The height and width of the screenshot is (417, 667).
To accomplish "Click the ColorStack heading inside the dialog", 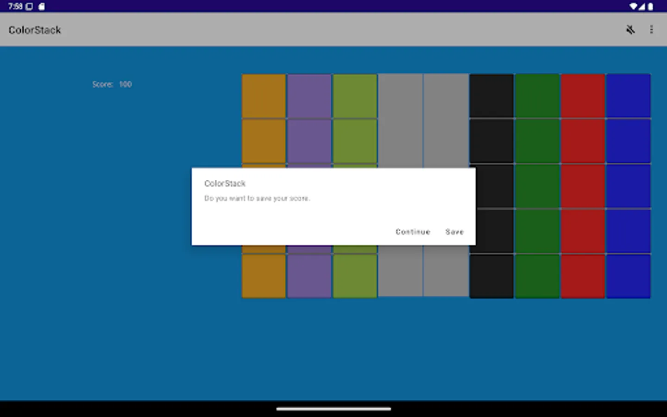I will click(x=224, y=183).
